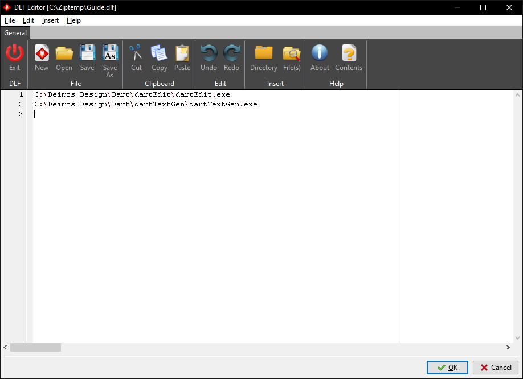This screenshot has height=379, width=523.
Task: Close the DLF Editor window
Action: 509,7
